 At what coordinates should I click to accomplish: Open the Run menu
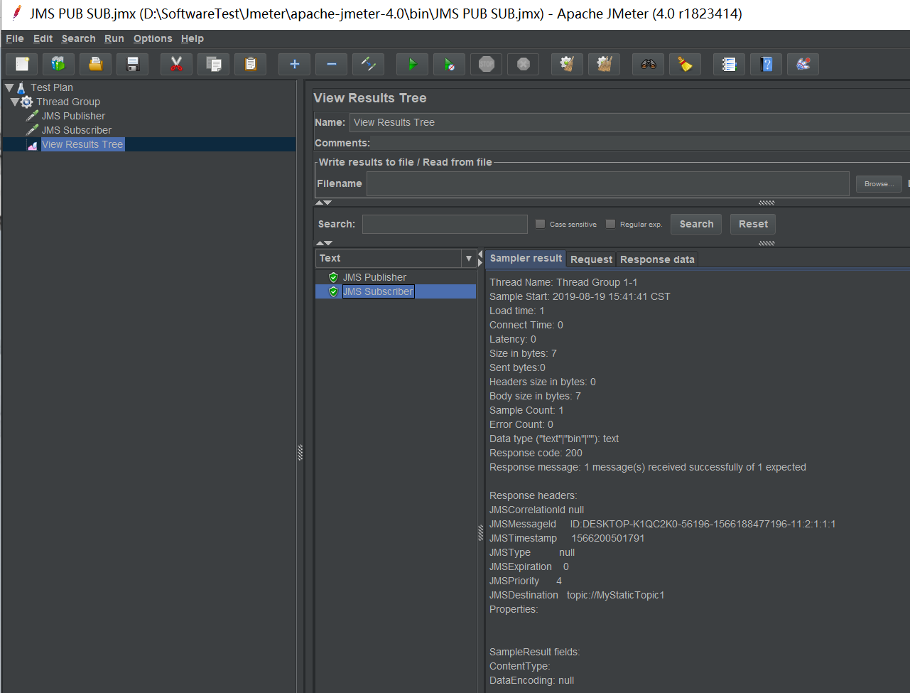(114, 38)
